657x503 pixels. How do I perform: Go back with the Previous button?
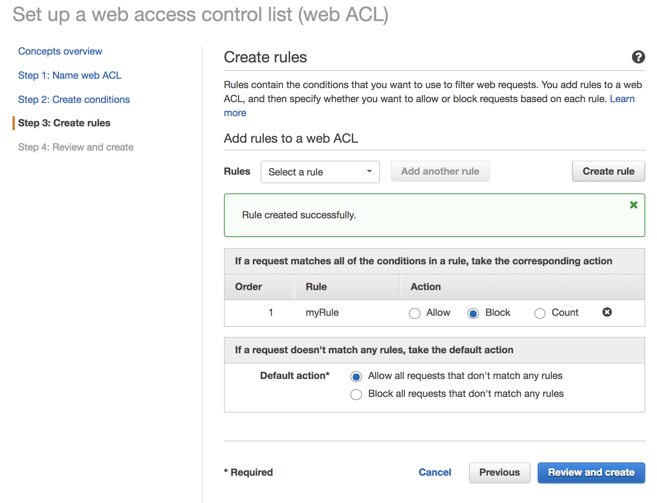click(499, 473)
